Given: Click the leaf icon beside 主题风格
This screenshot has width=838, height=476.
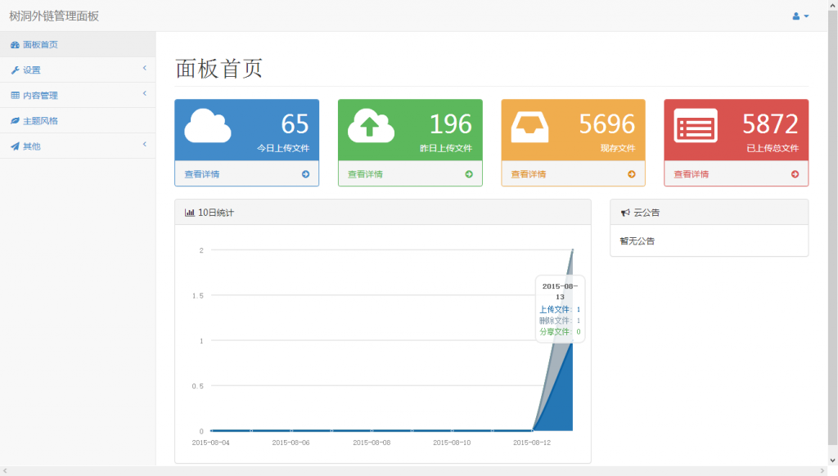Looking at the screenshot, I should click(15, 121).
